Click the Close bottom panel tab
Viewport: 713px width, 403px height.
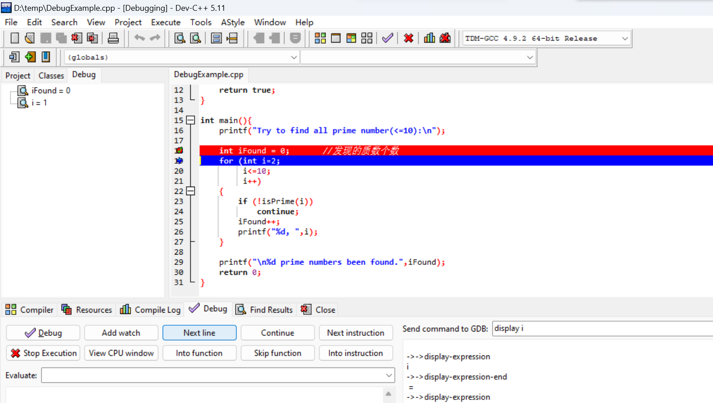[318, 309]
